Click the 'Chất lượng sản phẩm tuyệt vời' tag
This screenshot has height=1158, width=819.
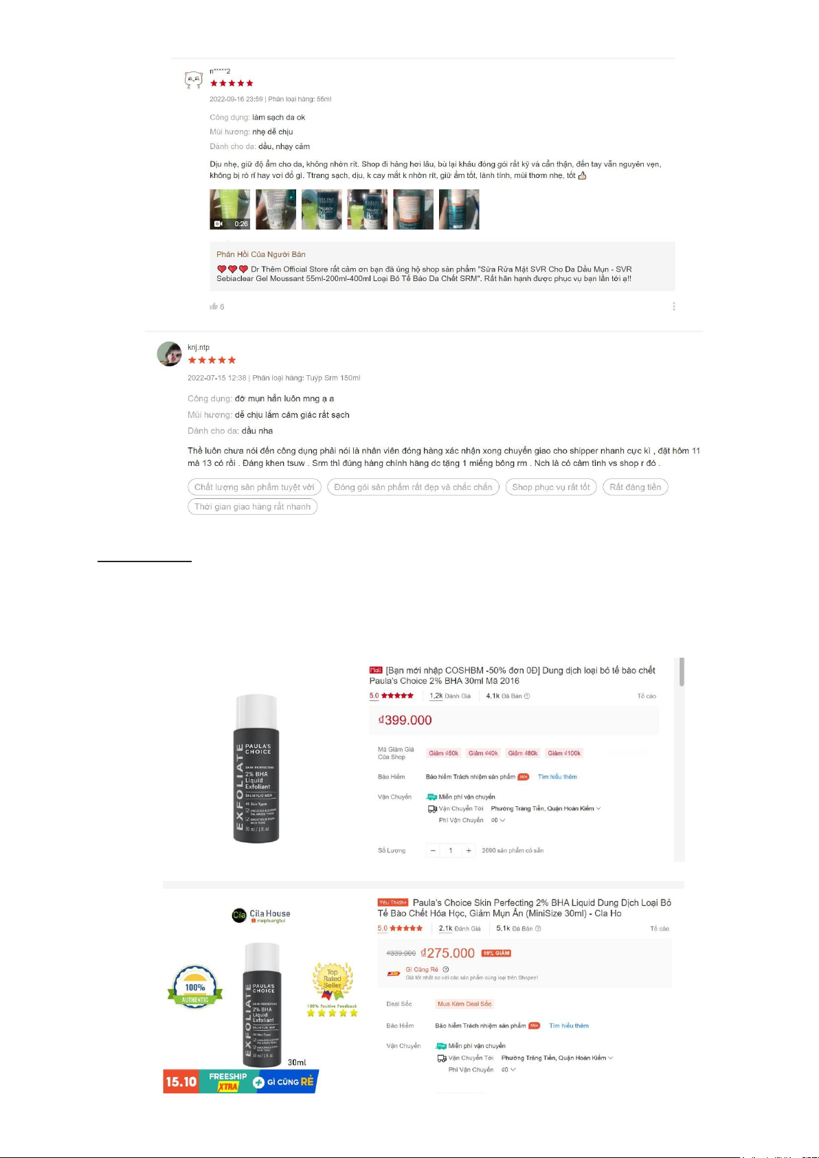pos(254,487)
